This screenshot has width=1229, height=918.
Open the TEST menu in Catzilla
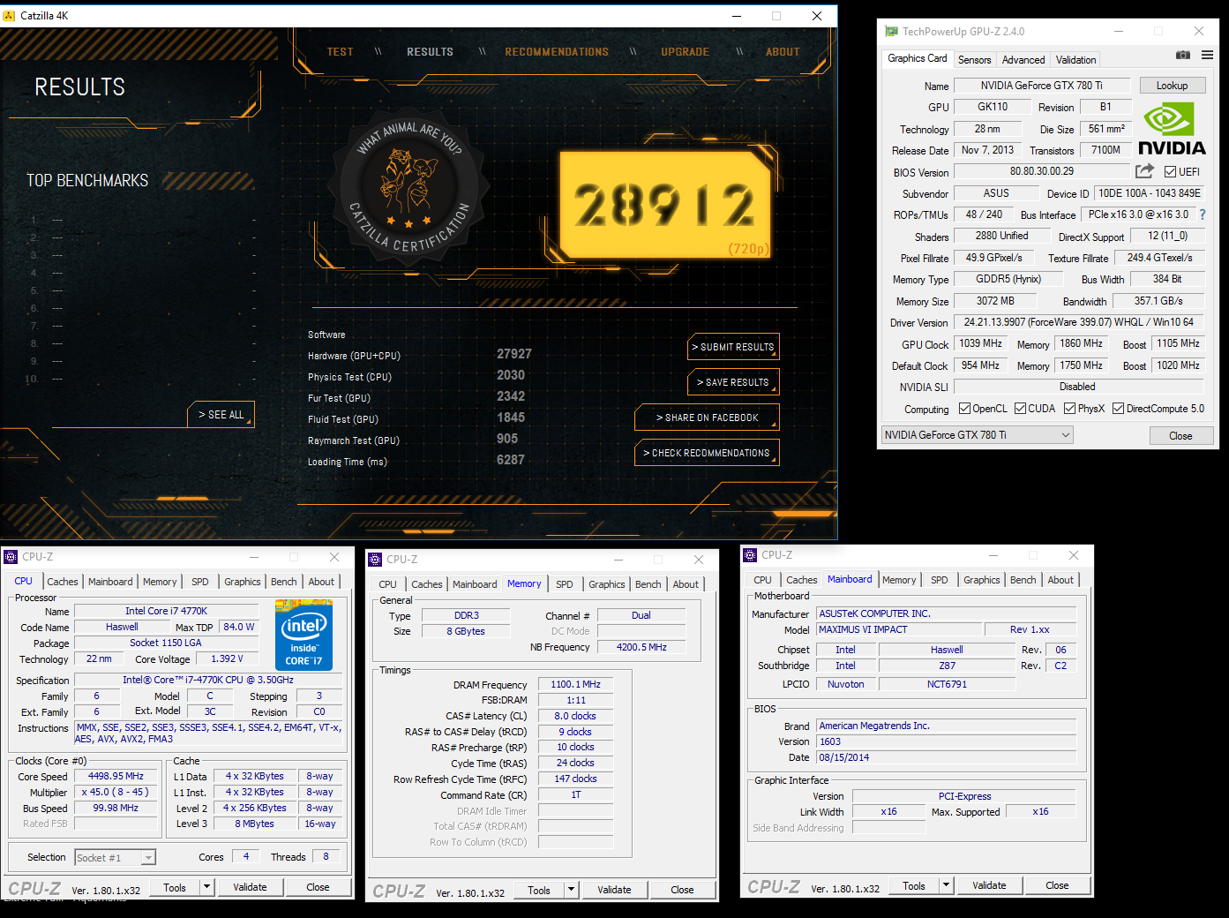pyautogui.click(x=340, y=52)
